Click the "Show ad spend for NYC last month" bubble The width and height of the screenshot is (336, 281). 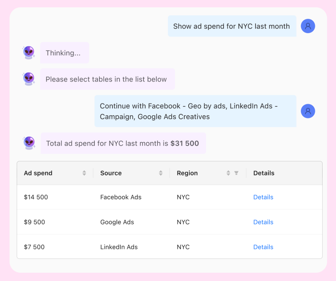tap(232, 26)
